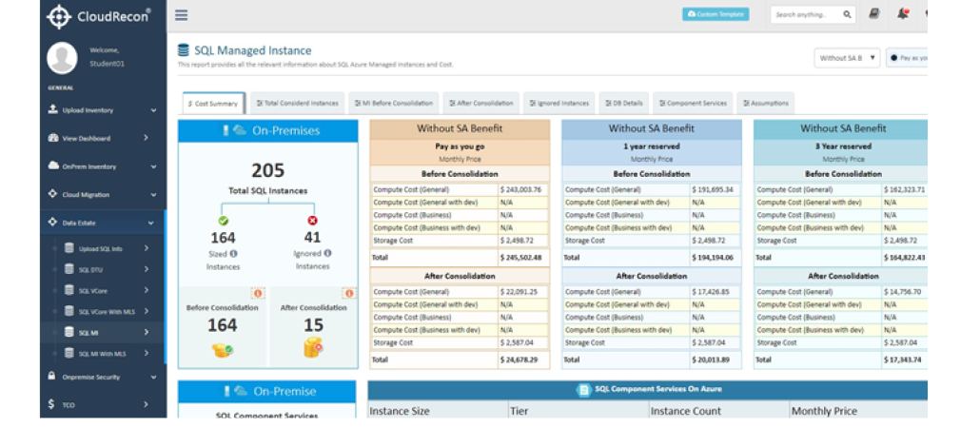This screenshot has width=980, height=428.
Task: Select the Pay as you go radio option
Action: (893, 58)
